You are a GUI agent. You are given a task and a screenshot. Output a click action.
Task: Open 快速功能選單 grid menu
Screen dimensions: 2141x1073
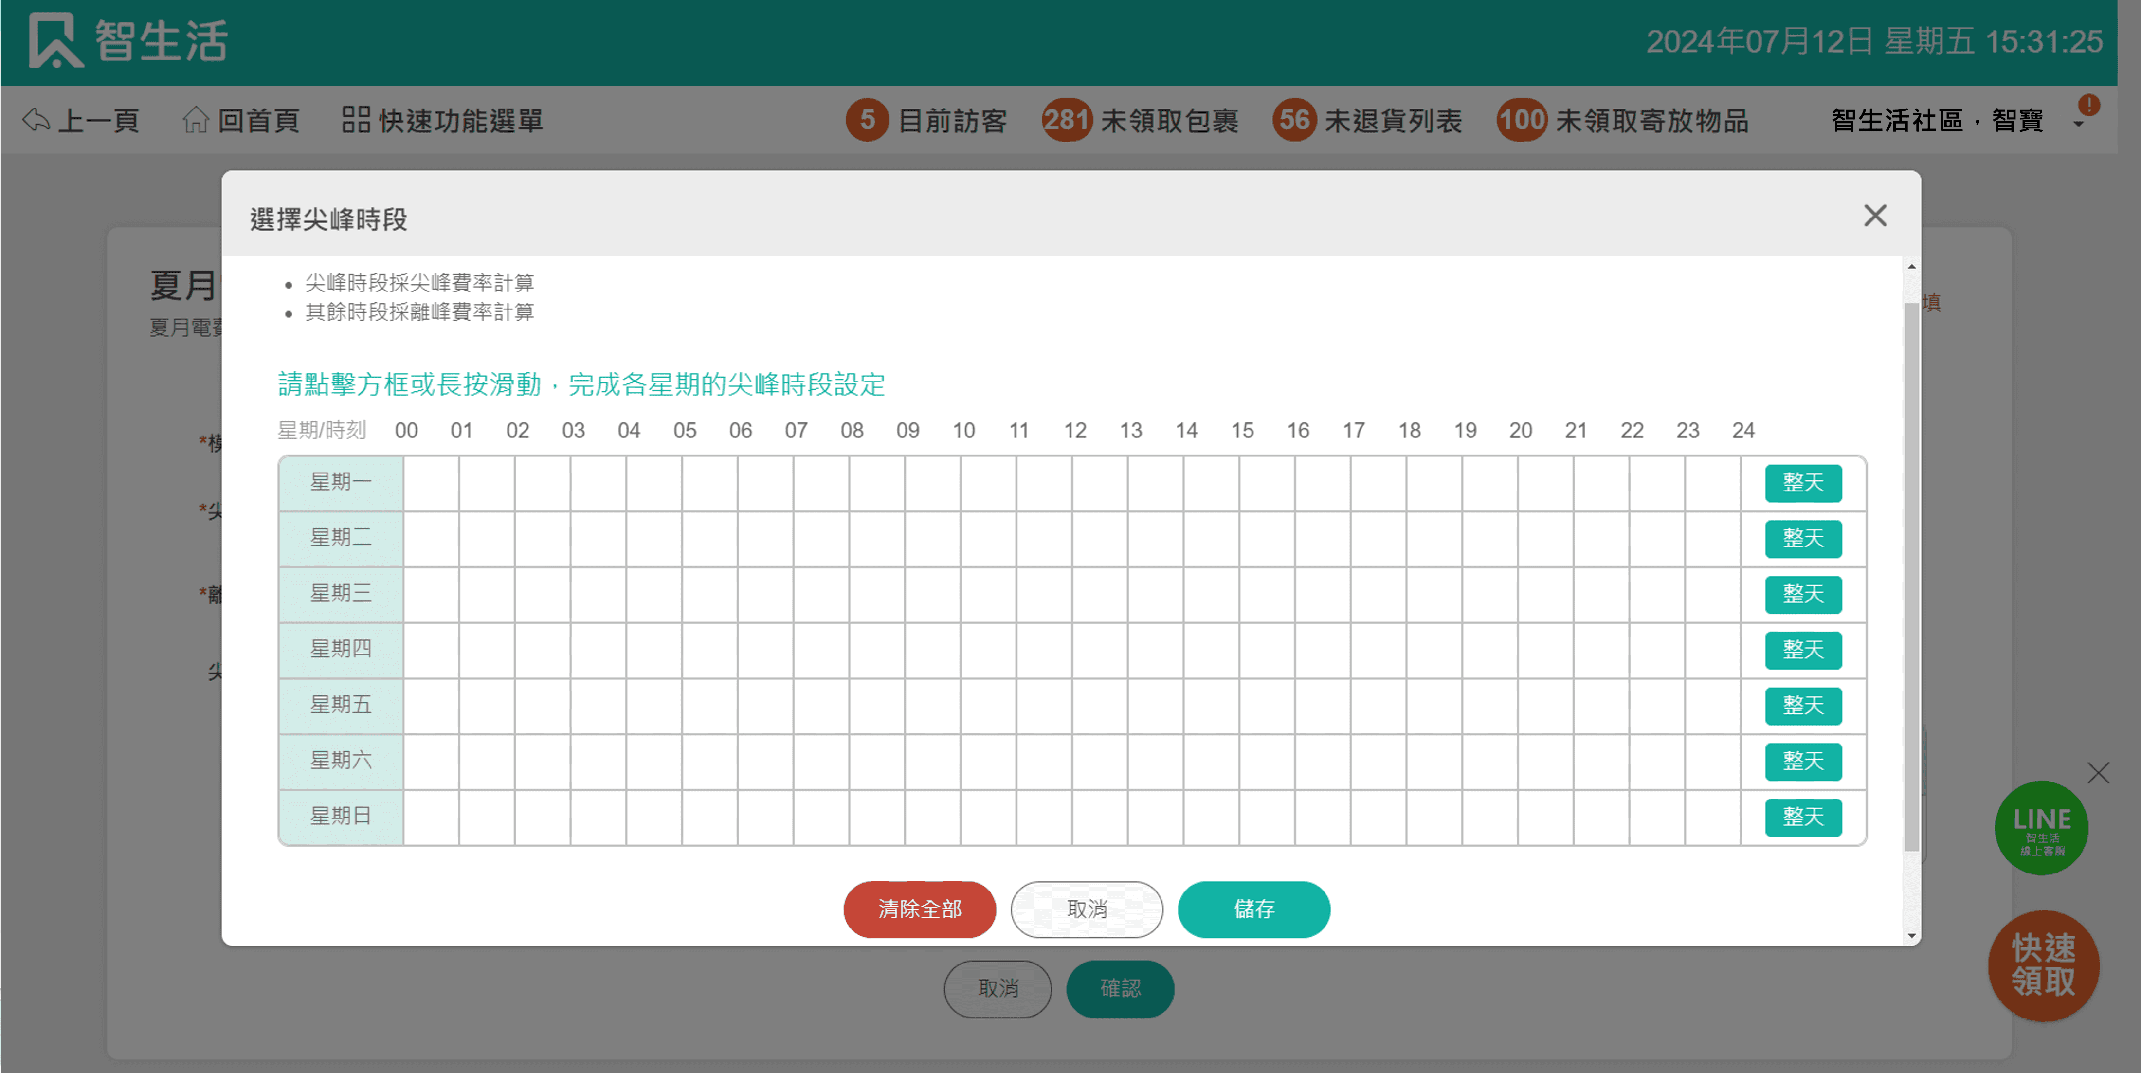tap(442, 121)
